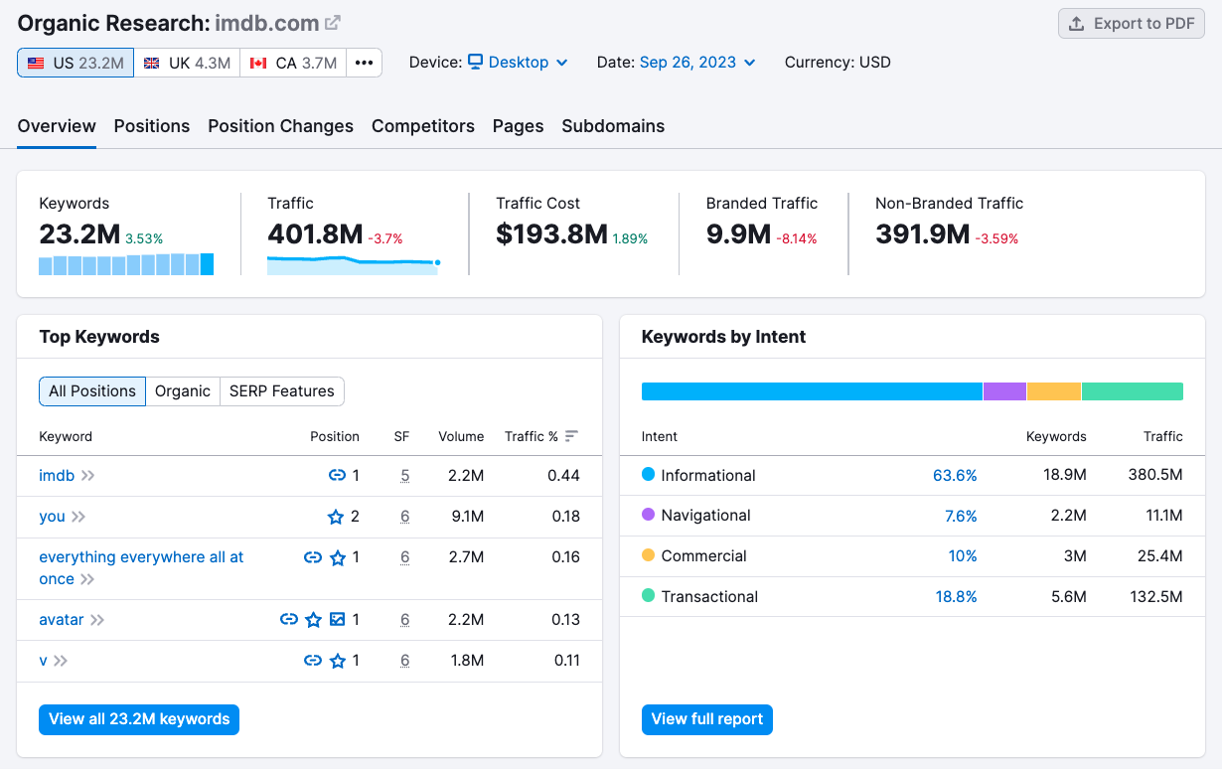Click the sort icon beside Traffic %
The height and width of the screenshot is (769, 1222).
pos(571,436)
